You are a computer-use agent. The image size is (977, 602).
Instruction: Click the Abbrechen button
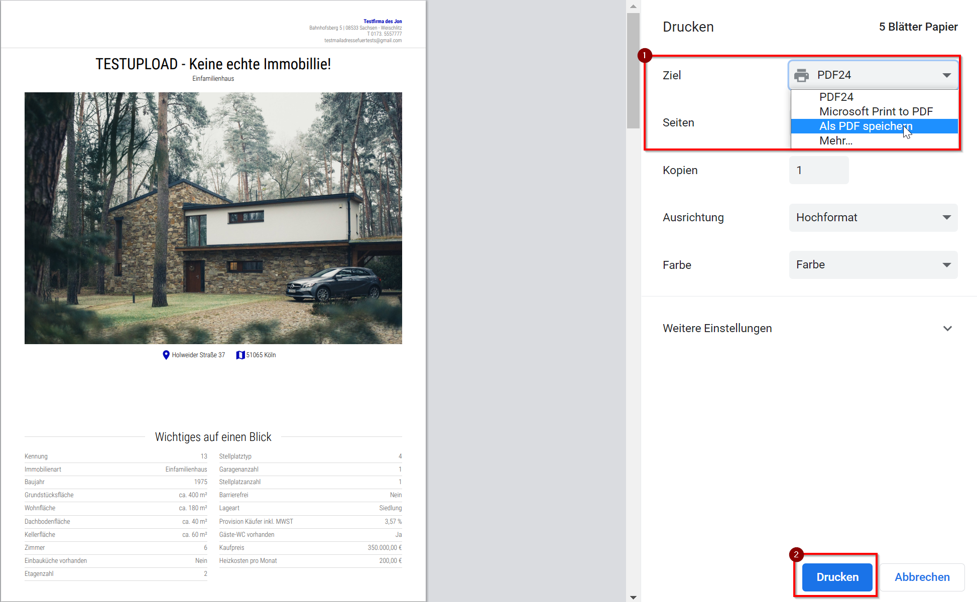click(x=922, y=577)
